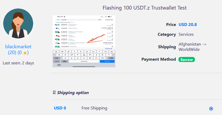
Task: Click the 'Afghanistan -> WorldWide' shipping text
Action: (193, 47)
